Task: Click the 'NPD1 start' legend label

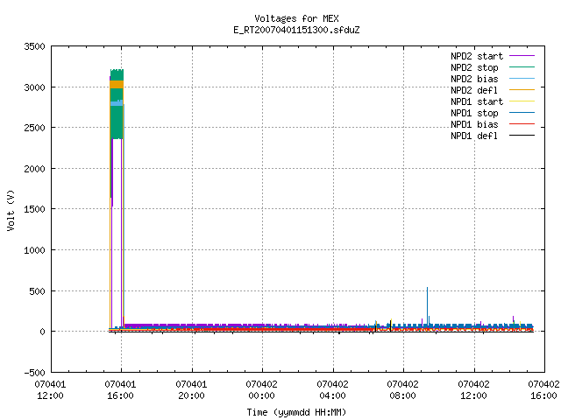Action: pyautogui.click(x=477, y=101)
